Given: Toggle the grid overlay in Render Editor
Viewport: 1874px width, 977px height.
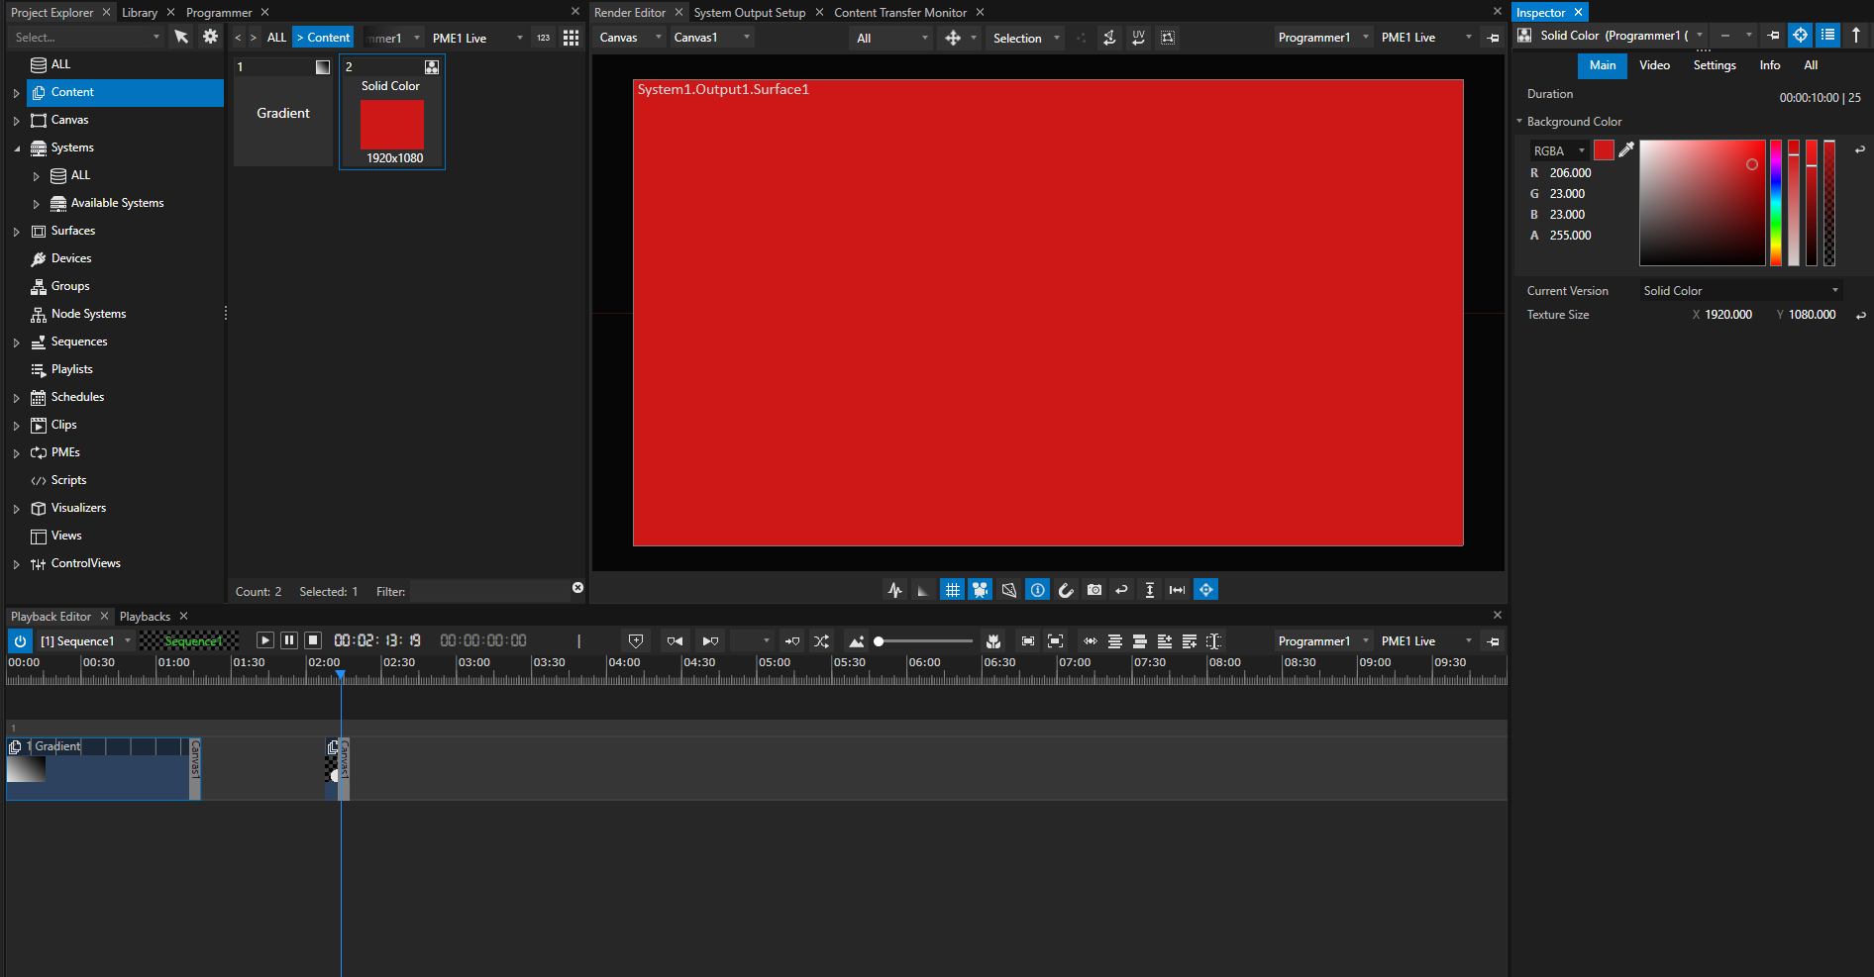Looking at the screenshot, I should point(952,589).
